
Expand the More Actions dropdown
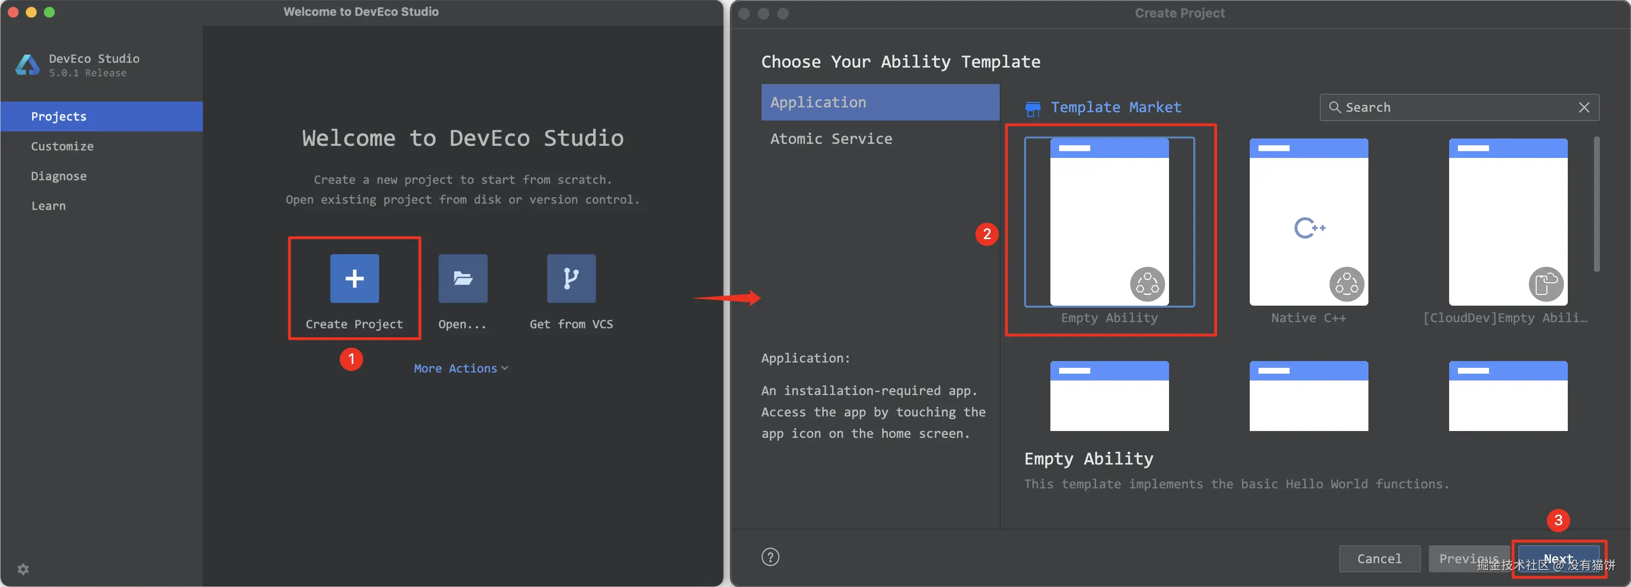(x=461, y=368)
